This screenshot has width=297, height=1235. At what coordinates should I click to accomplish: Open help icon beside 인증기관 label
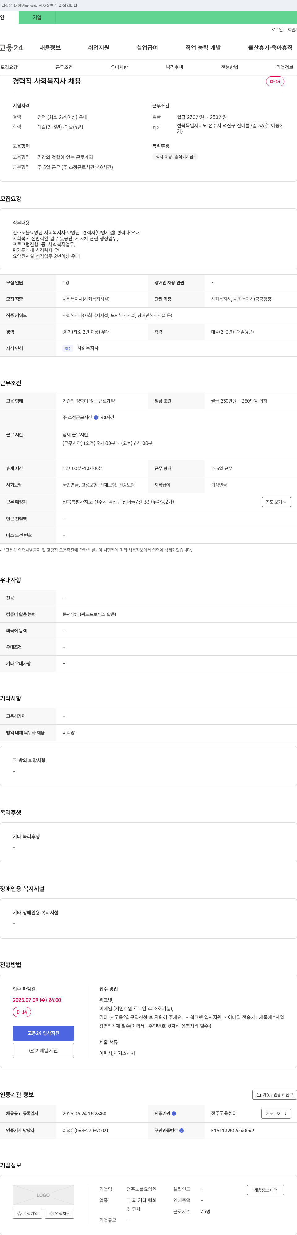174,1114
